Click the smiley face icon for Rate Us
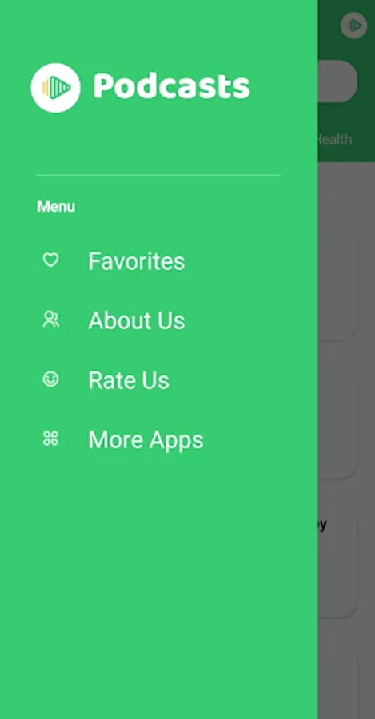Image resolution: width=375 pixels, height=719 pixels. (x=50, y=379)
